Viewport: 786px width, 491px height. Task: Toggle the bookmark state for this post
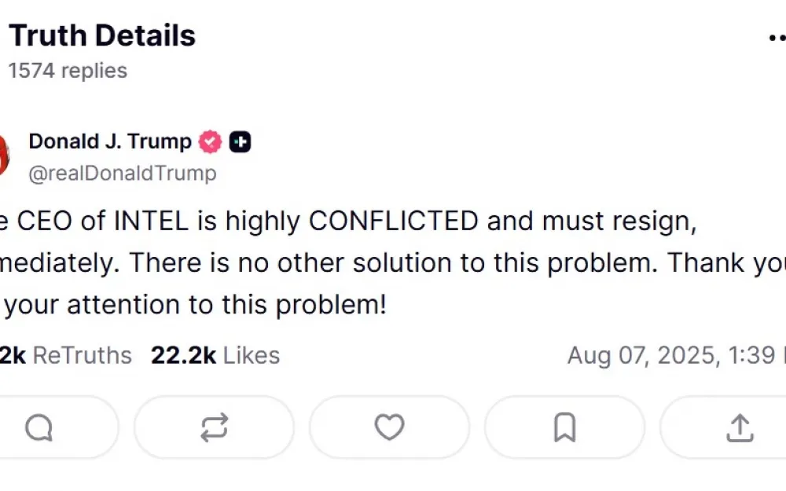(564, 427)
